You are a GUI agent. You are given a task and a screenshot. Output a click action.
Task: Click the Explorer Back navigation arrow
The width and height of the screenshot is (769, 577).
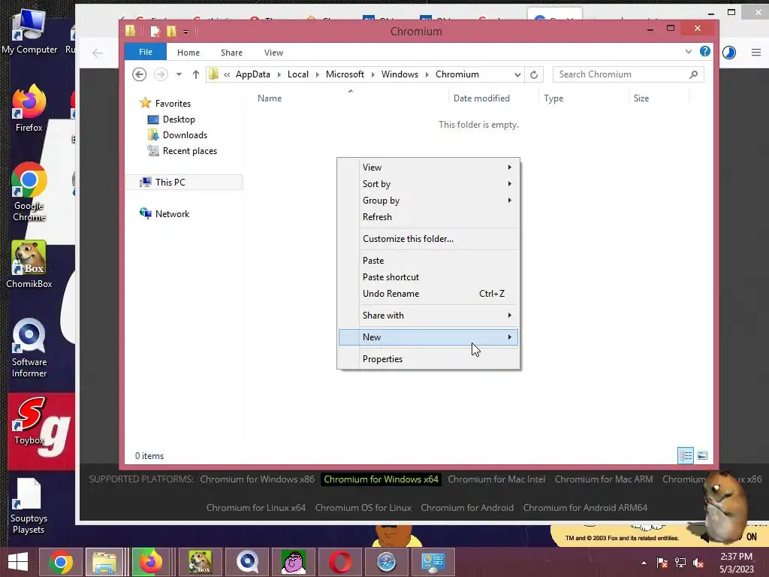tap(139, 74)
